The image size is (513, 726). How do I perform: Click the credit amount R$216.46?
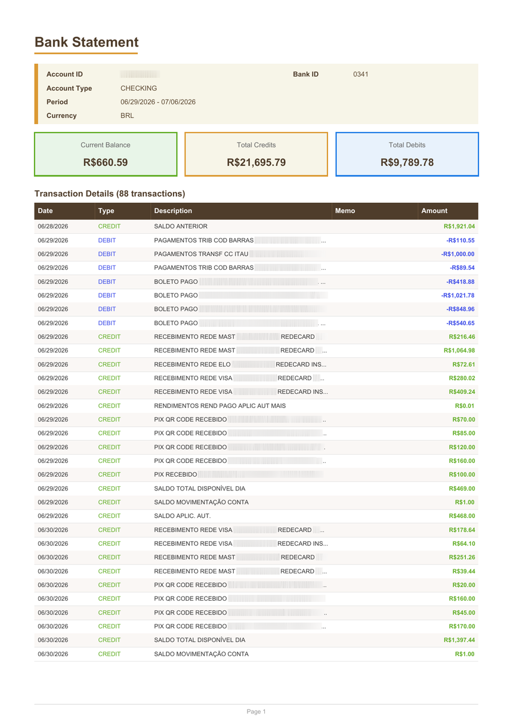pyautogui.click(x=462, y=337)
